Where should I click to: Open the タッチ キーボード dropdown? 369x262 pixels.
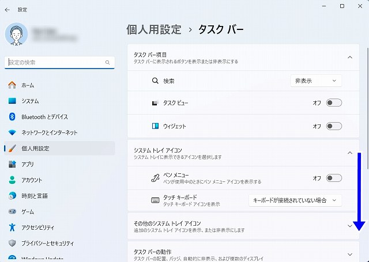point(295,200)
